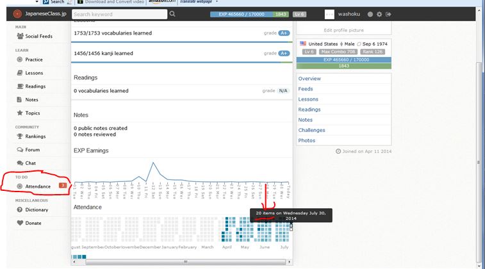Click the logout arrow icon in header
The height and width of the screenshot is (269, 485).
[x=388, y=14]
